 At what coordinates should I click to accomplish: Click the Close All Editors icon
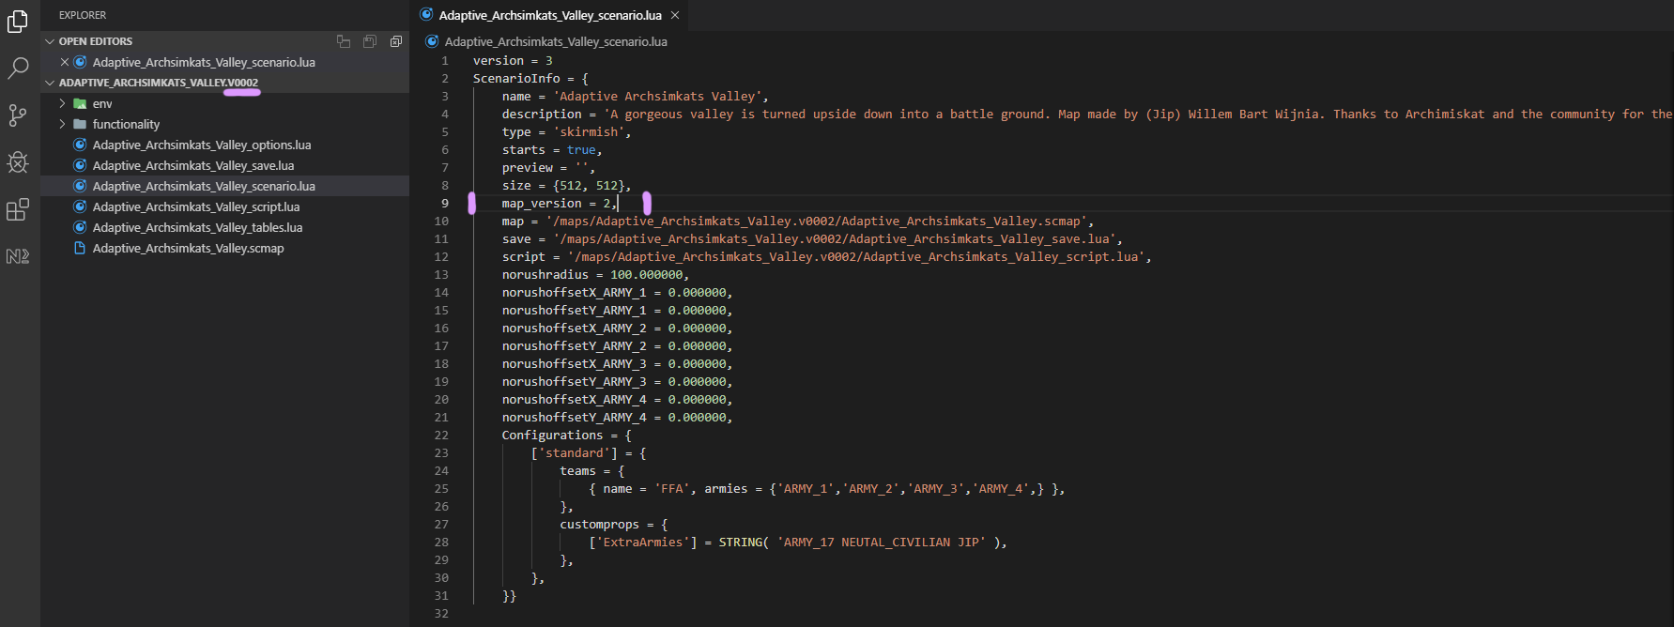coord(396,41)
